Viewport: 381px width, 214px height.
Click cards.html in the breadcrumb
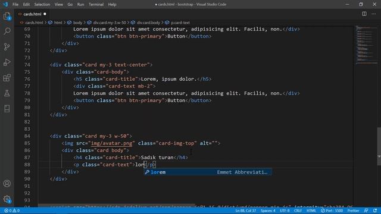[34, 23]
